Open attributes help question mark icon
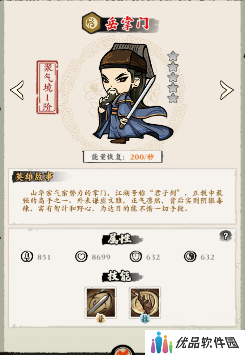This screenshot has height=355, width=245. point(225,236)
